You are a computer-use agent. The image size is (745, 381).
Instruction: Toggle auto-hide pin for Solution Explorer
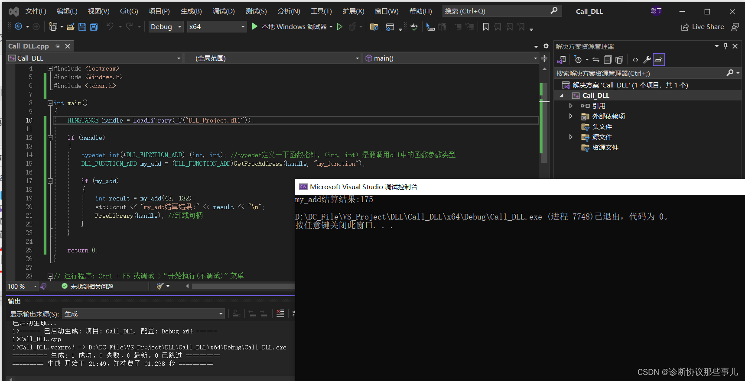coord(726,46)
